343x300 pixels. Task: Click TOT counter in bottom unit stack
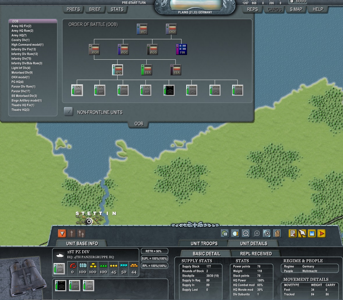[61, 285]
